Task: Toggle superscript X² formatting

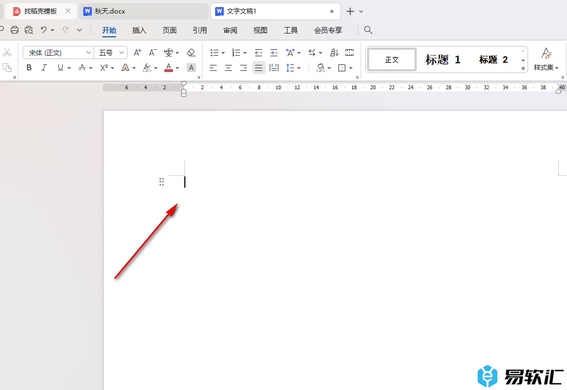Action: click(104, 68)
